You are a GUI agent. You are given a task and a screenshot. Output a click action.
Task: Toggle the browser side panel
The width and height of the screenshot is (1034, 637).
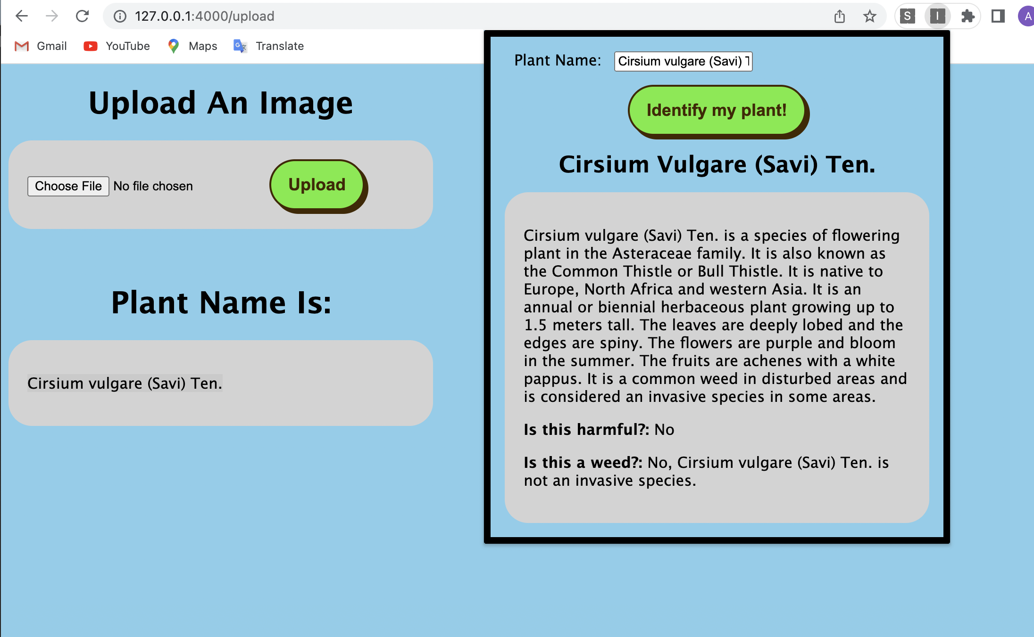point(998,16)
